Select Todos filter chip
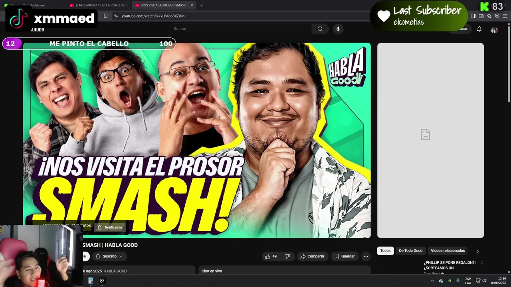Viewport: 511px width, 287px height. [x=385, y=251]
